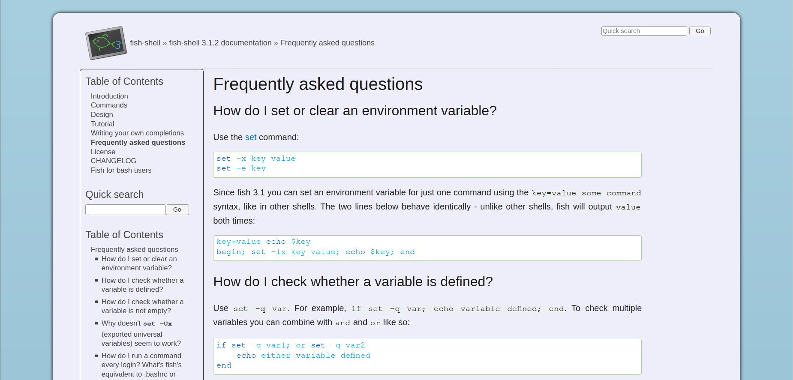Screen dimensions: 793x380
Task: Open fish-shell 3.1.2 documentation breadcrumb
Action: 220,43
